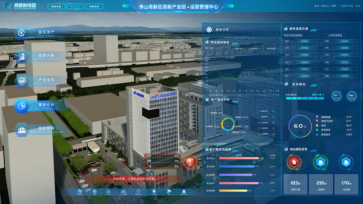Image resolution: width=363 pixels, height=204 pixels.
Task: Toggle 安全投诉 green legend dot
Action: (x=317, y=130)
